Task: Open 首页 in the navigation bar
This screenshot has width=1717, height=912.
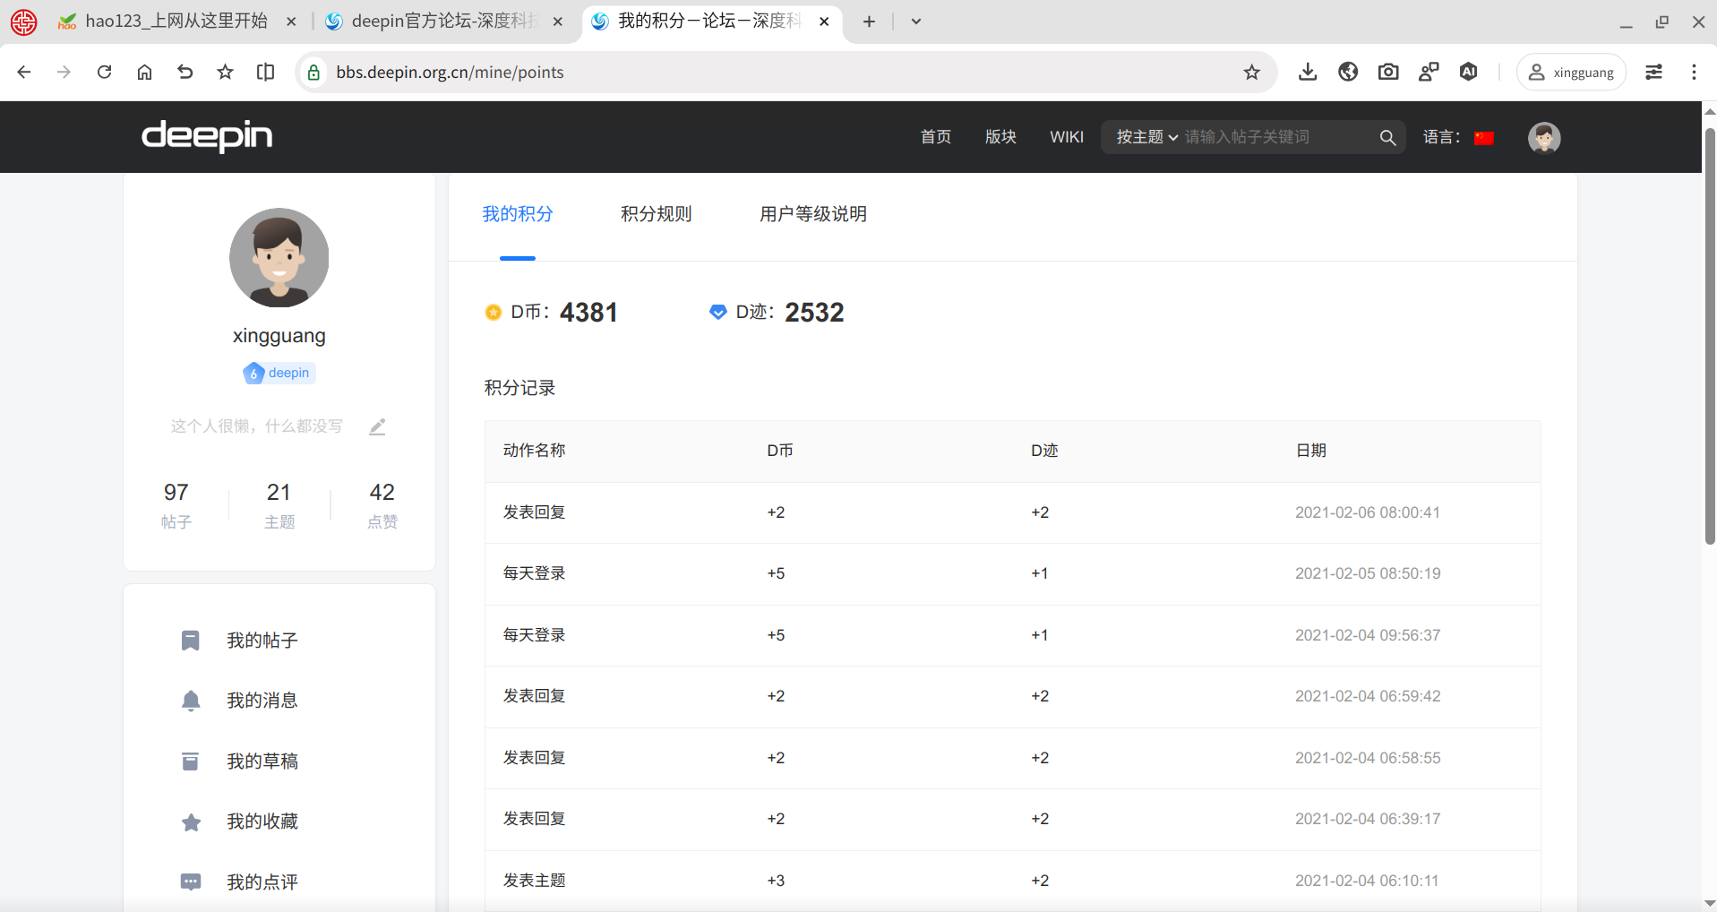Action: point(936,137)
